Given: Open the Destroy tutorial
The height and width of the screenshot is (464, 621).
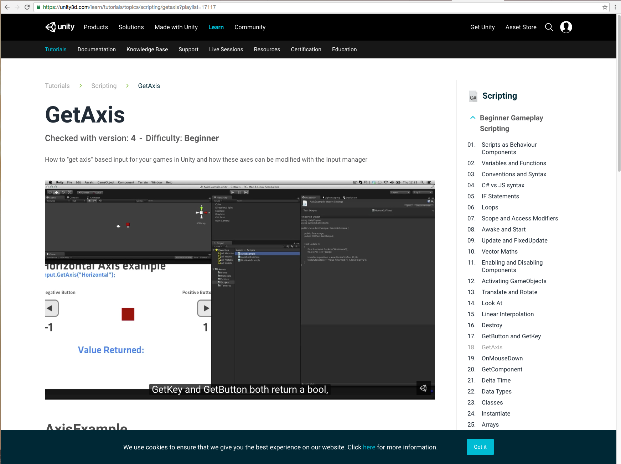Looking at the screenshot, I should [492, 325].
